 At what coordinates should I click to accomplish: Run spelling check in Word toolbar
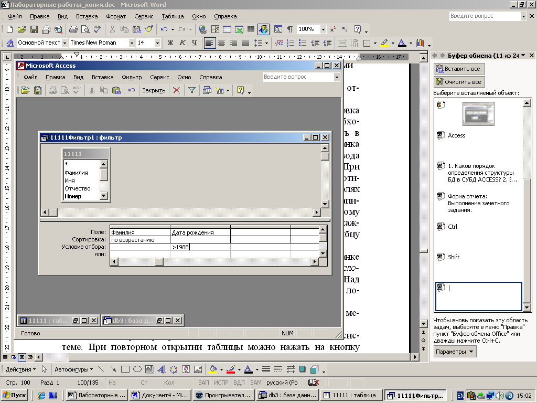tap(97, 29)
